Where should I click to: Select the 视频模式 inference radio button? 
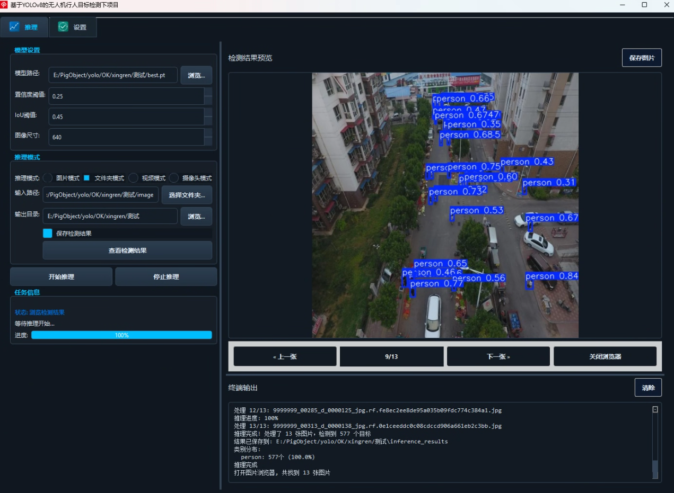(133, 178)
